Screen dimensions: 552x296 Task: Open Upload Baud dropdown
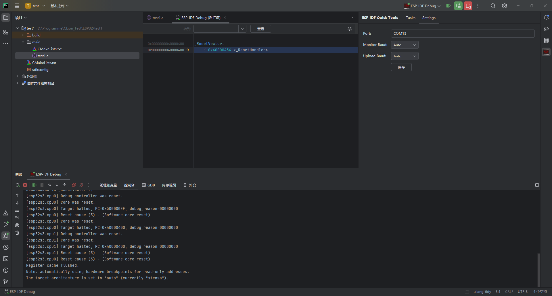coord(405,56)
